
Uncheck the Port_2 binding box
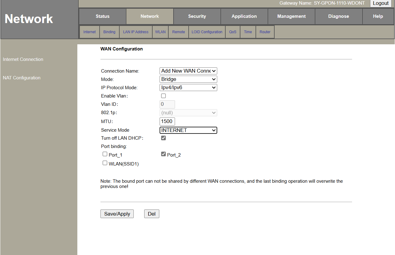point(164,154)
